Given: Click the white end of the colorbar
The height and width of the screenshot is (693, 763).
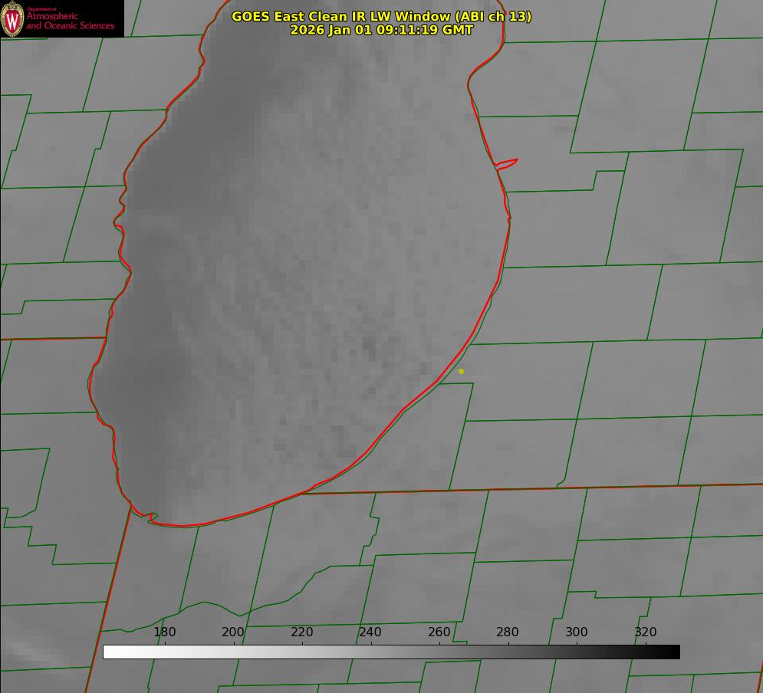Looking at the screenshot, I should [109, 652].
